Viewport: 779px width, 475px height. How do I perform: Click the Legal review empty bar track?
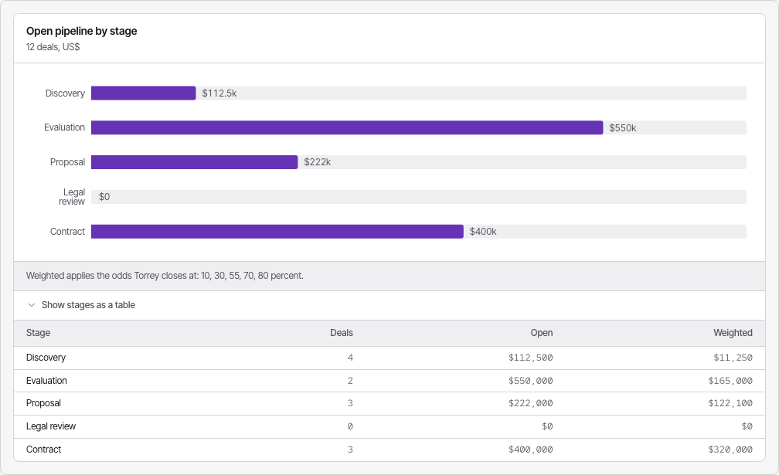pyautogui.click(x=419, y=197)
